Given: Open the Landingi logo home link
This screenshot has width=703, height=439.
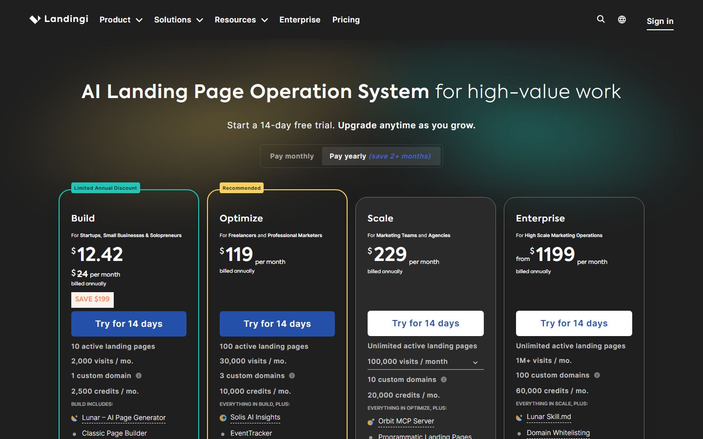Looking at the screenshot, I should [59, 19].
